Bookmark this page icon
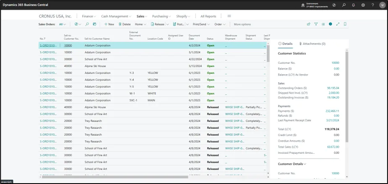 click(x=345, y=24)
